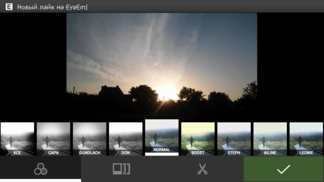Click the white underline beneath the filters tab
Screen dimensions: 324x182
click(x=40, y=180)
